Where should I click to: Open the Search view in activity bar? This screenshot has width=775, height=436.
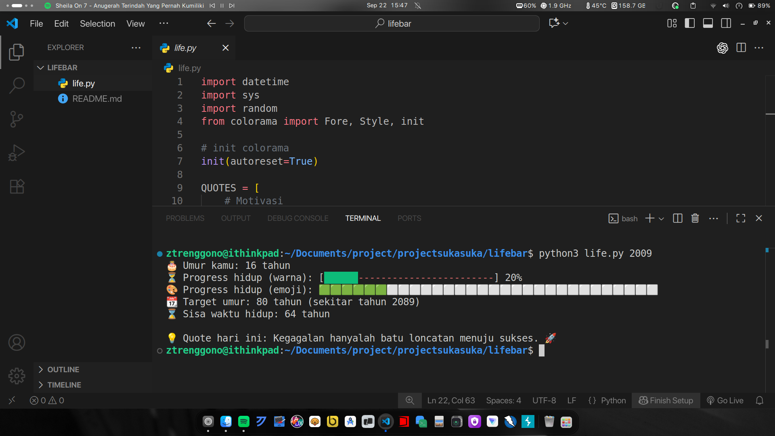(x=17, y=86)
